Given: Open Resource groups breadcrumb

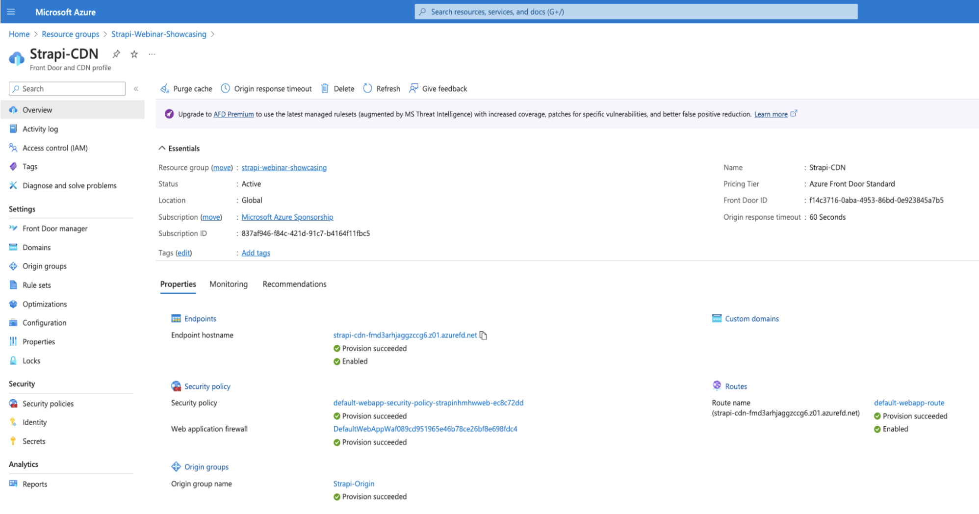Looking at the screenshot, I should 70,34.
